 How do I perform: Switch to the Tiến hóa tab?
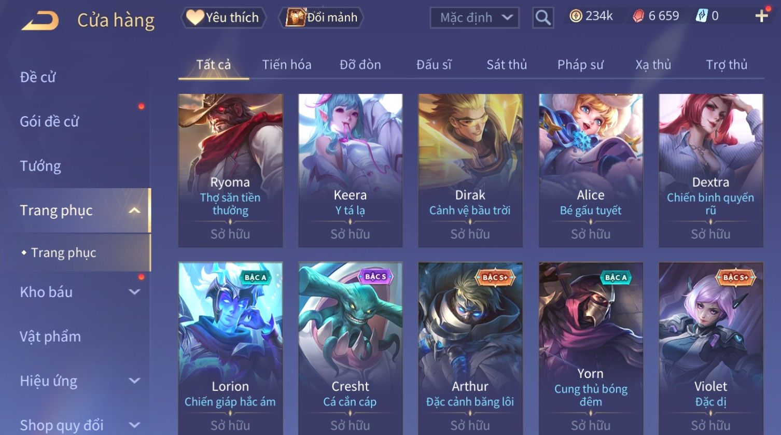(x=287, y=65)
